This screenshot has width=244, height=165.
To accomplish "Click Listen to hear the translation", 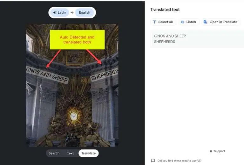I will pos(188,22).
